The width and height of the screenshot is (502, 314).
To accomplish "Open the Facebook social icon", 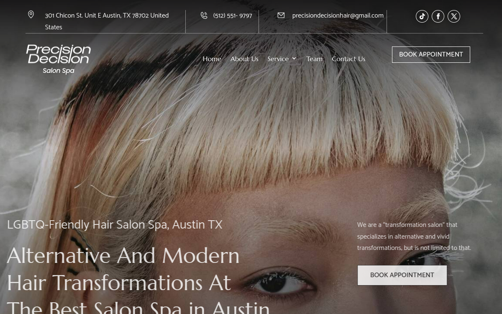I will [438, 16].
